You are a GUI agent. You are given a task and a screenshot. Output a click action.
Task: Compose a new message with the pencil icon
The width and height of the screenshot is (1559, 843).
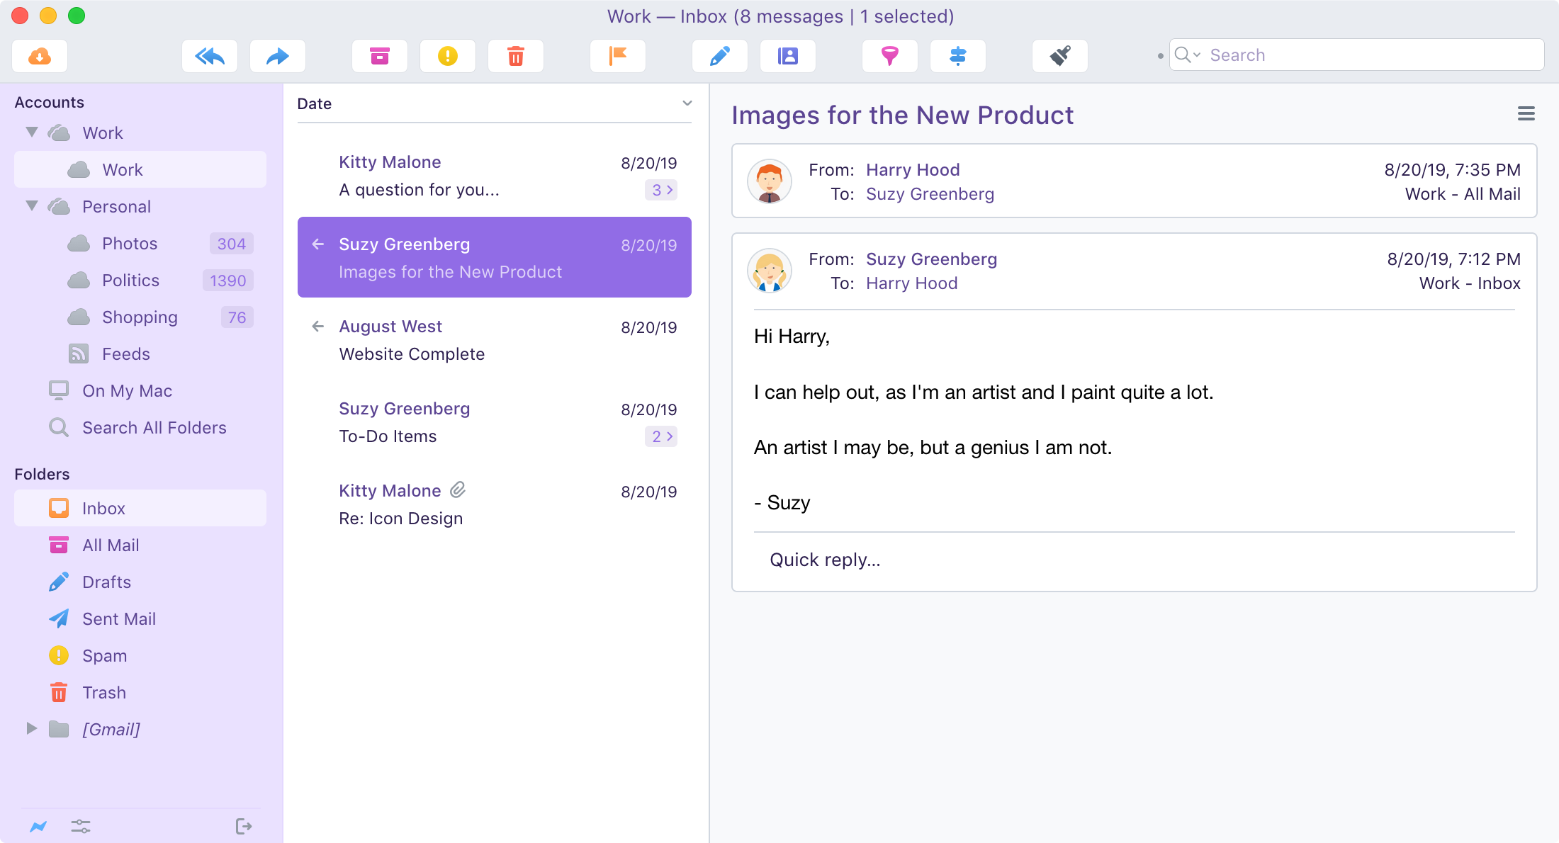pyautogui.click(x=719, y=55)
